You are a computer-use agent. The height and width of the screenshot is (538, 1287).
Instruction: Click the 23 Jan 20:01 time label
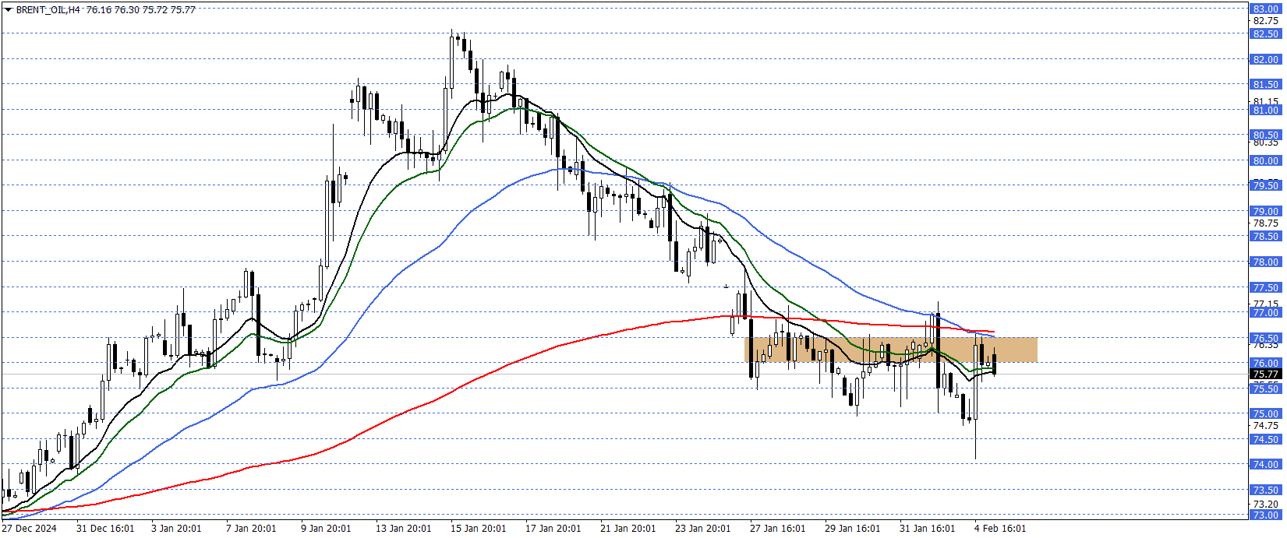click(x=702, y=529)
